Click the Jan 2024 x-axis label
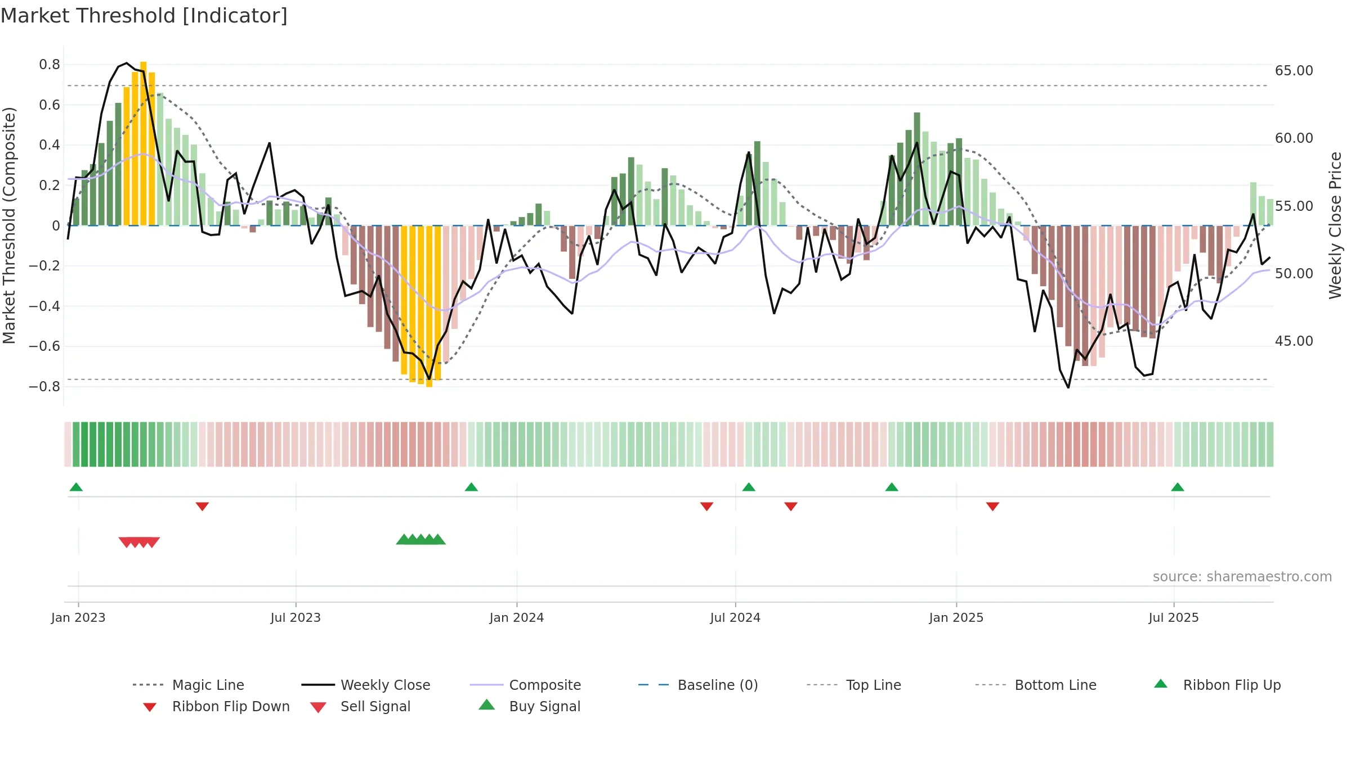This screenshot has height=759, width=1351. pyautogui.click(x=517, y=618)
